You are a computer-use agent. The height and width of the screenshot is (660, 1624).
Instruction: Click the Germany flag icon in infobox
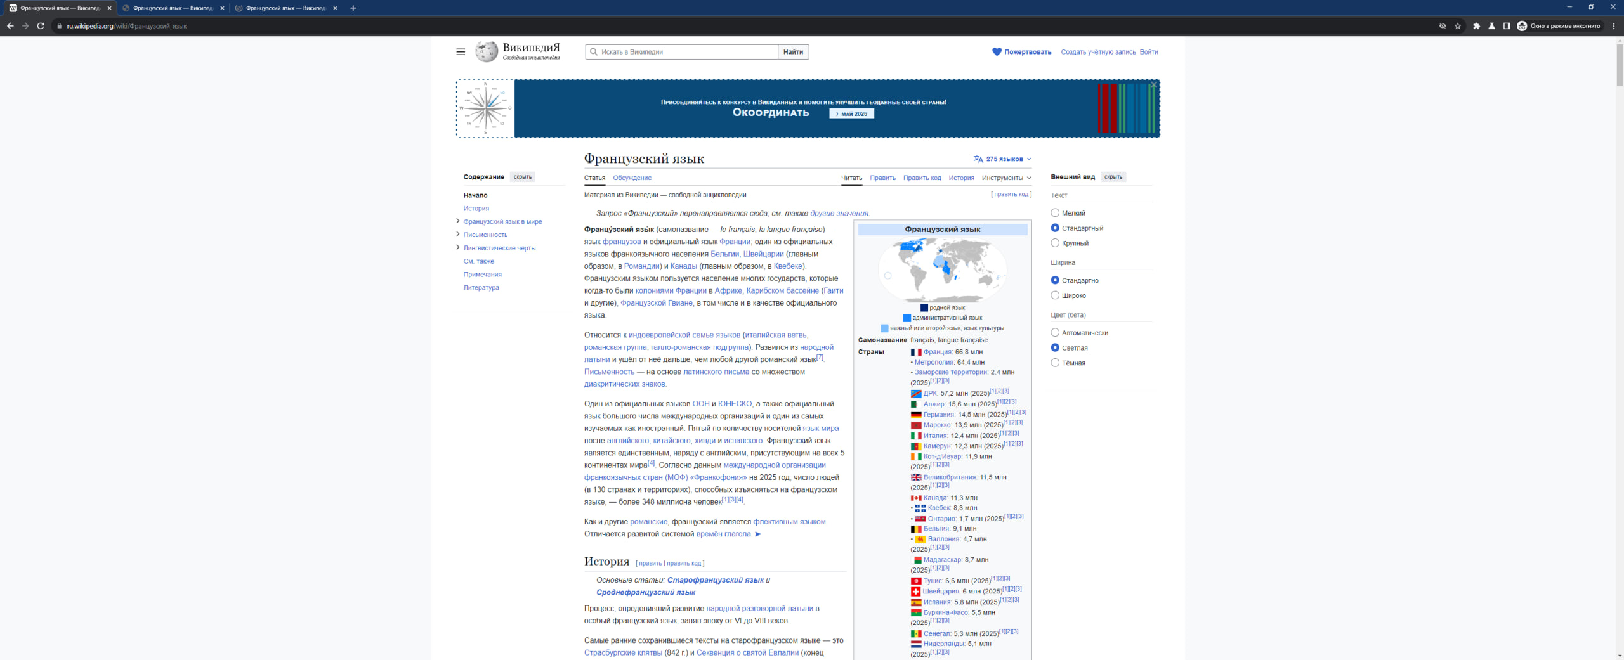click(916, 415)
